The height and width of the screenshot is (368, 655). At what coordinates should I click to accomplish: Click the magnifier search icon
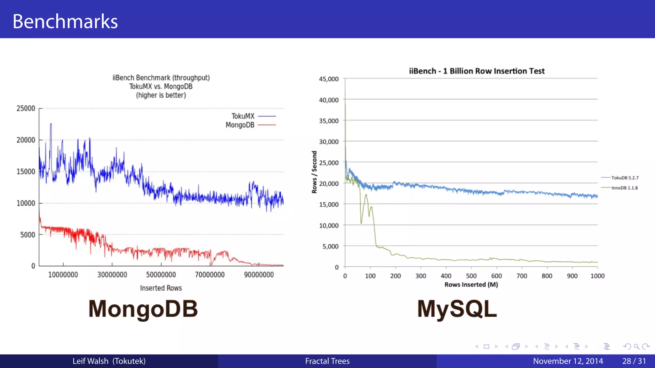[x=636, y=347]
